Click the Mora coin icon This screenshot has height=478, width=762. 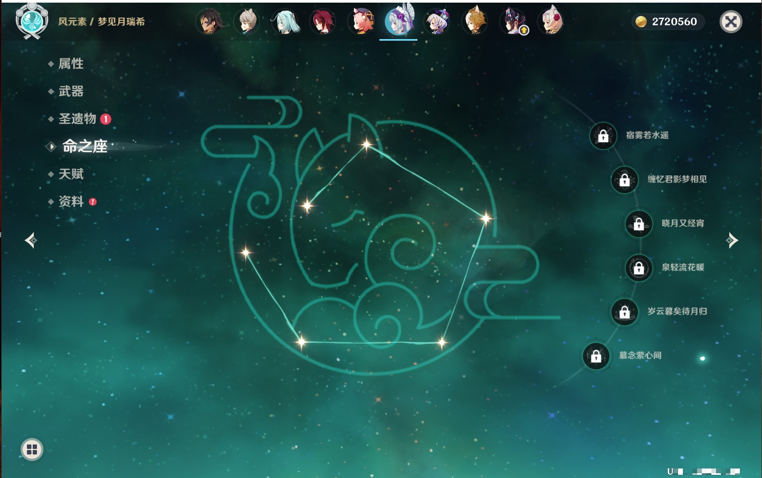coord(641,22)
